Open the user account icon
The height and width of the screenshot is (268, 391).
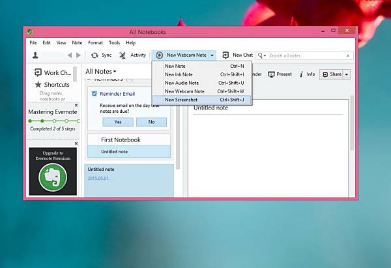pyautogui.click(x=35, y=55)
